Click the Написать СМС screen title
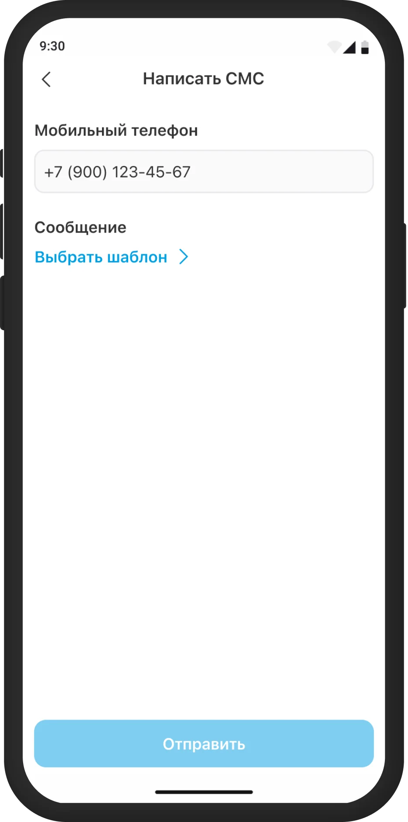The image size is (408, 822). tap(204, 79)
